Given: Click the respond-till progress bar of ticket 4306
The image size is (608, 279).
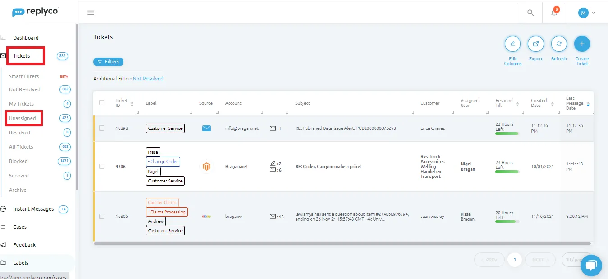Looking at the screenshot, I should 507,172.
